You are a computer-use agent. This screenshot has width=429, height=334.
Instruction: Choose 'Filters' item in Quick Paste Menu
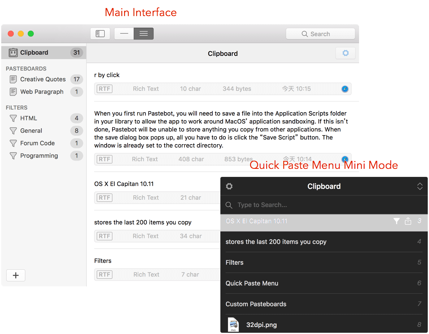coord(324,263)
